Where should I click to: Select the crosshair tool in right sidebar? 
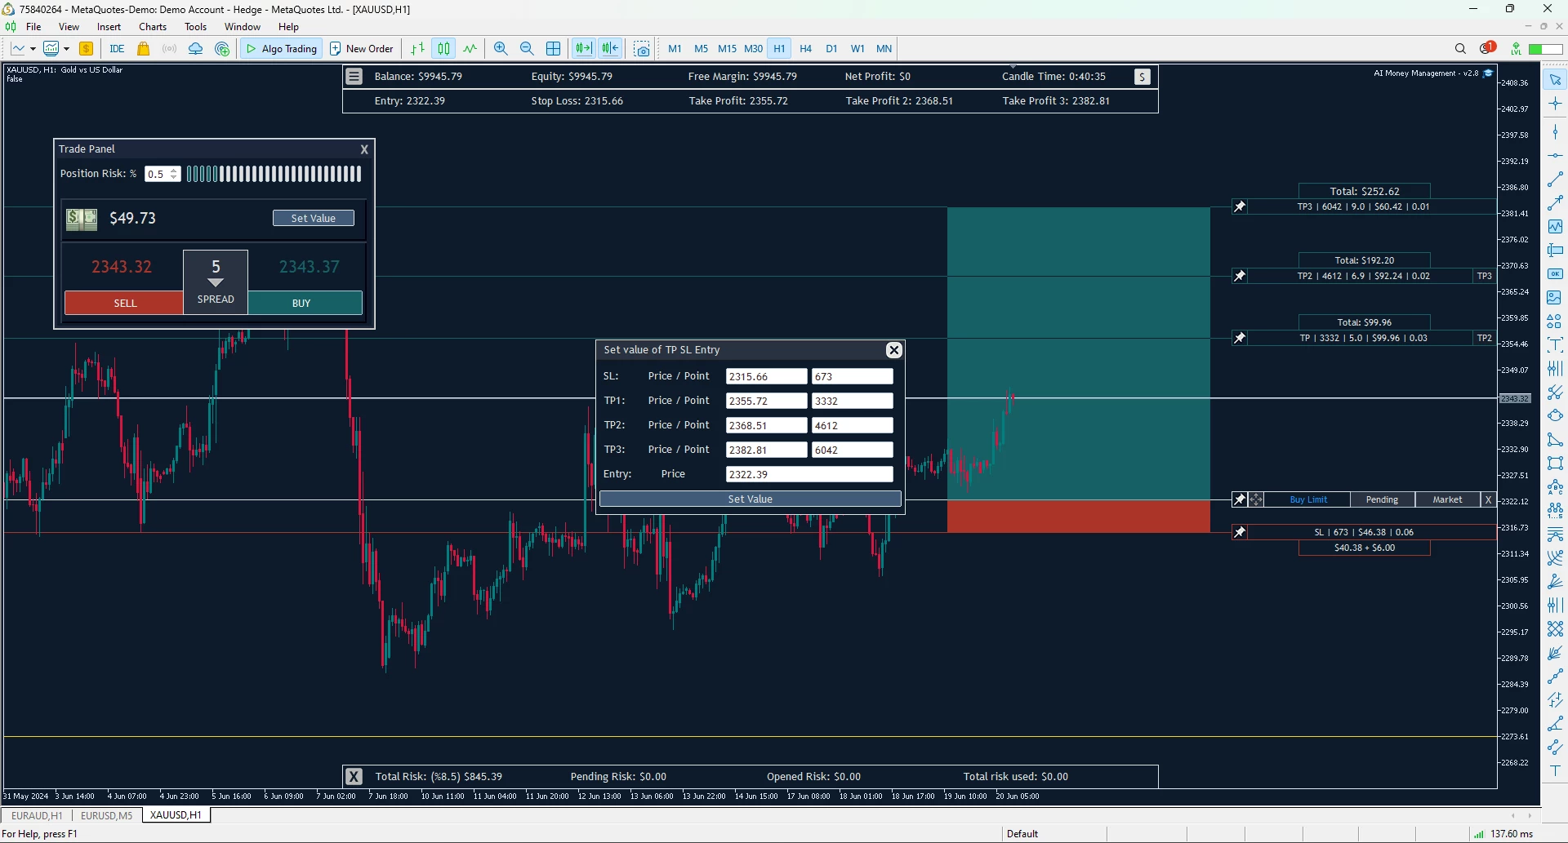point(1555,104)
